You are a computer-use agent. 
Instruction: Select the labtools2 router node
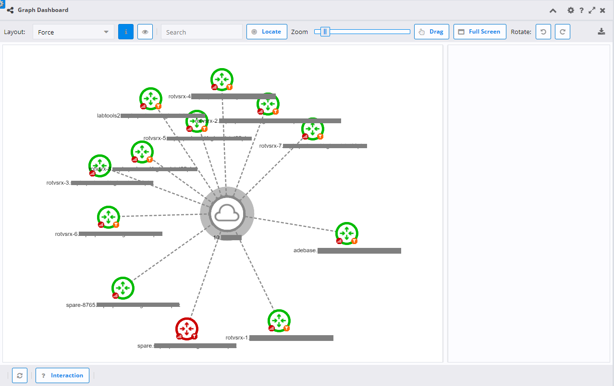coord(151,99)
